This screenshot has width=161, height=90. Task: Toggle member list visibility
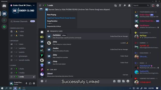coord(129,5)
